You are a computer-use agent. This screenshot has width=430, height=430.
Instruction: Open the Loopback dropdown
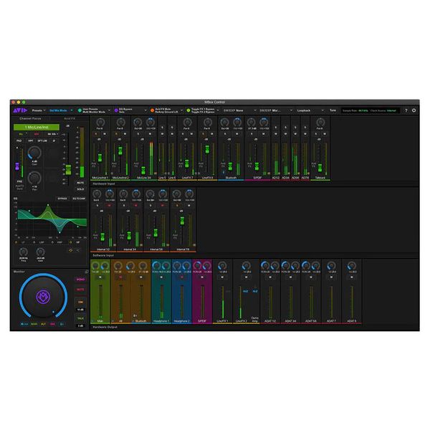310,110
